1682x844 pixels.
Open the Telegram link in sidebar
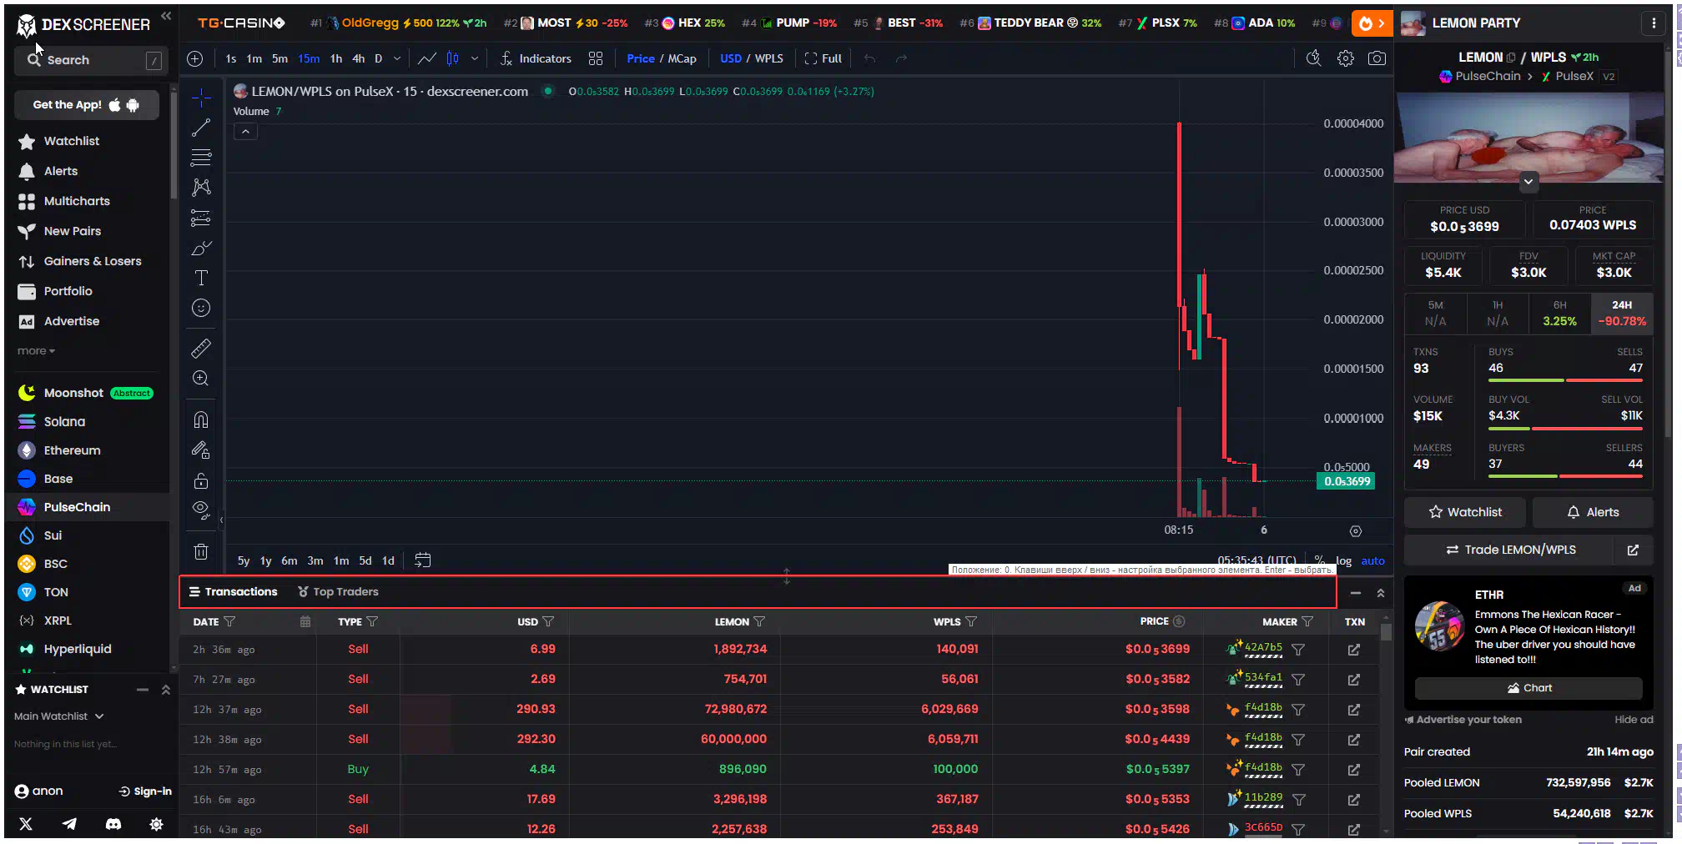tap(69, 824)
